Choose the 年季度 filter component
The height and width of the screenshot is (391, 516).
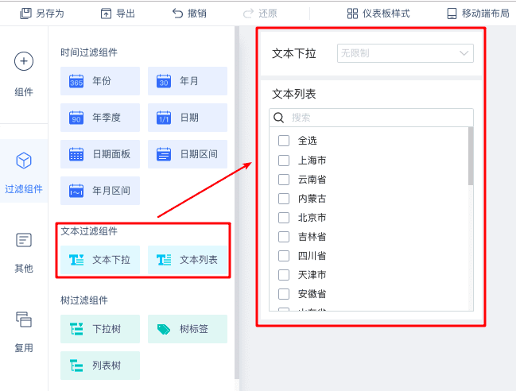pyautogui.click(x=100, y=118)
